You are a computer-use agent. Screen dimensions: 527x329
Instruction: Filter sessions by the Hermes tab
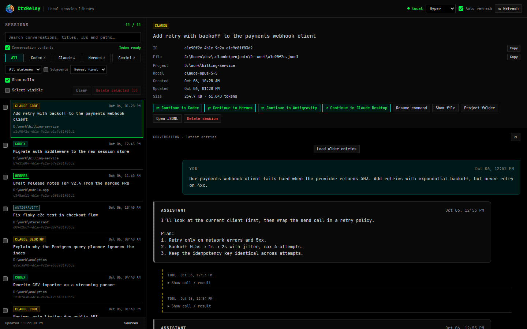[97, 58]
